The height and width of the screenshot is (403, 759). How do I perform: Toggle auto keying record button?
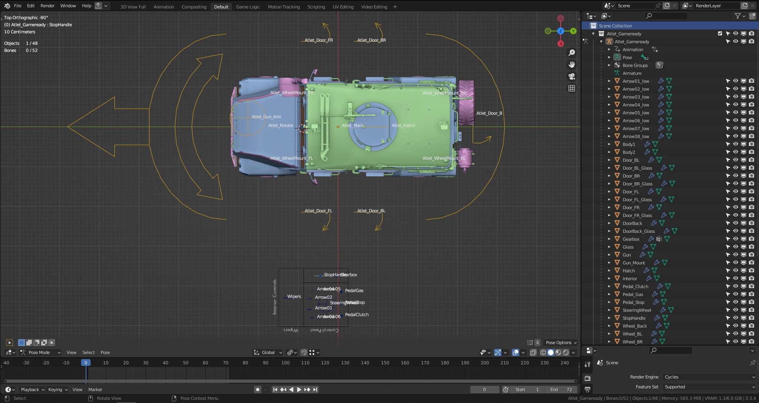pos(257,390)
